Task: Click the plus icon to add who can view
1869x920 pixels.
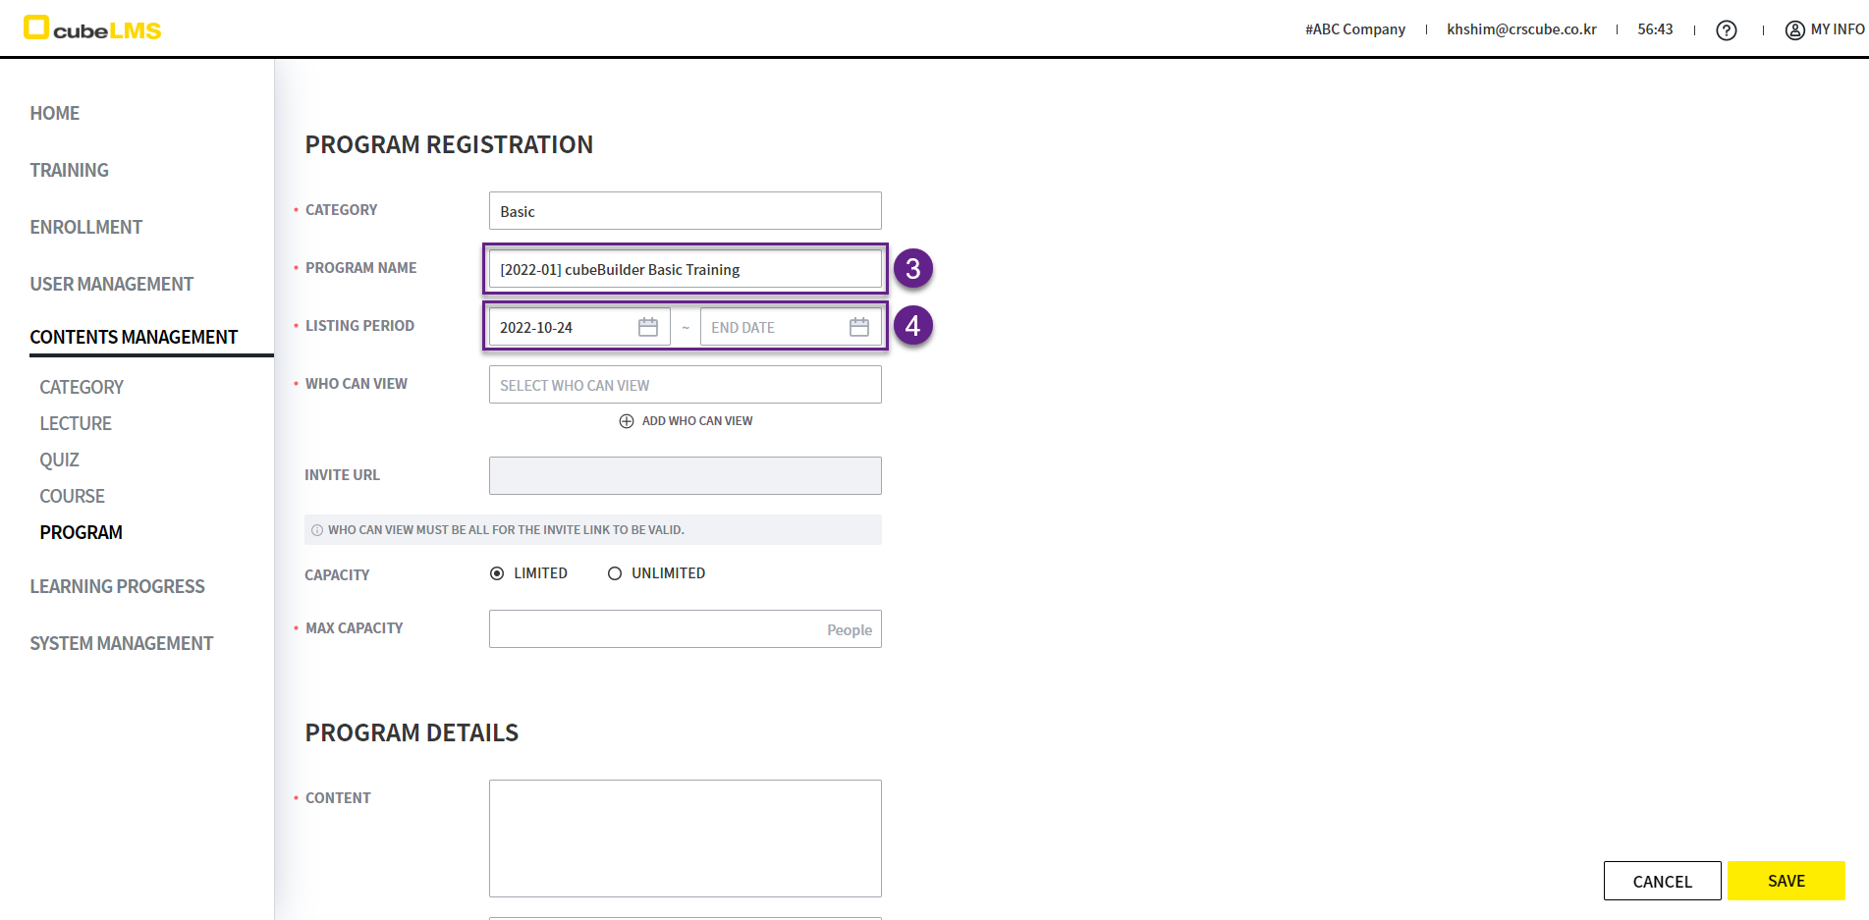Action: pyautogui.click(x=627, y=421)
